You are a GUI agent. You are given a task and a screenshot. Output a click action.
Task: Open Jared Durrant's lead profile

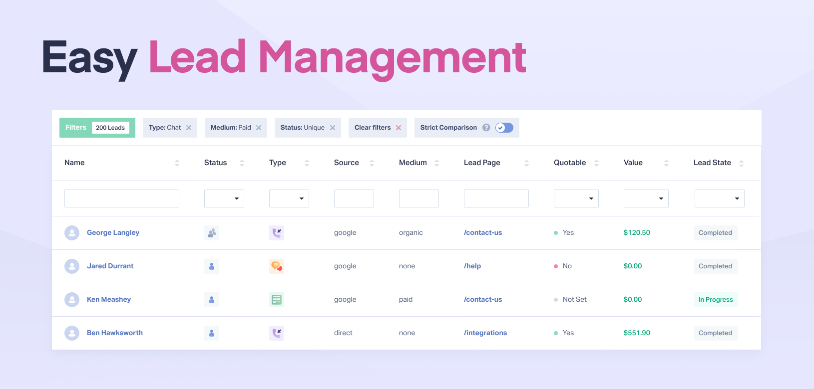(x=110, y=266)
